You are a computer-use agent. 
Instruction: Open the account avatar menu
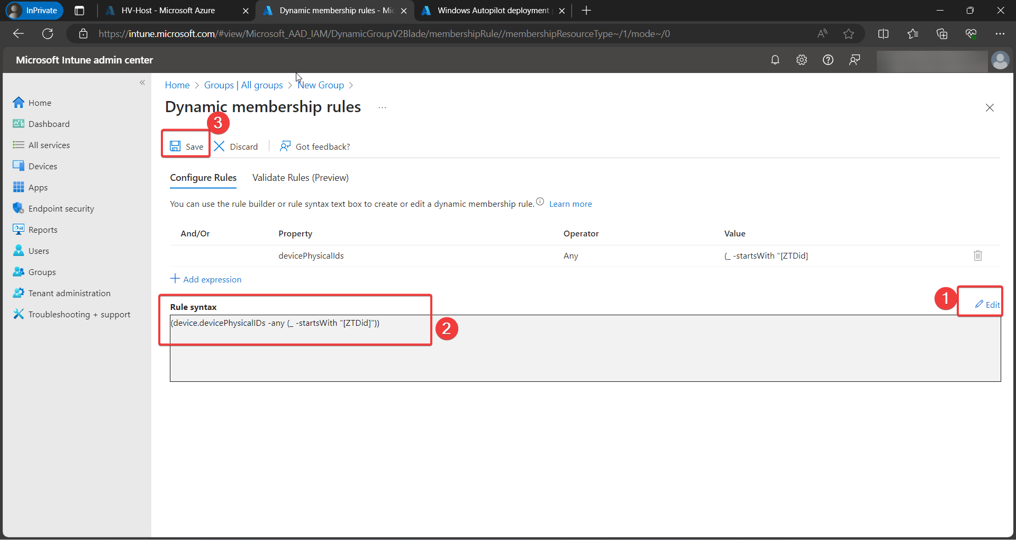(x=1000, y=60)
